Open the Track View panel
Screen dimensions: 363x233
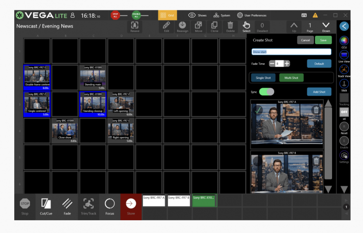344,70
